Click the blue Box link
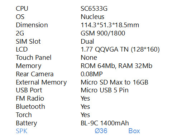Image resolution: width=172 pixels, height=140 pixels. coord(134,131)
